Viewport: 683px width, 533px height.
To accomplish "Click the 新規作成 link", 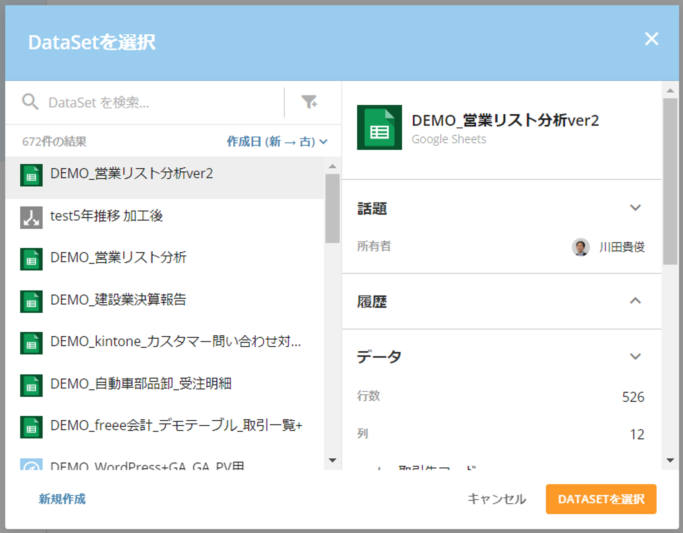I will (62, 499).
